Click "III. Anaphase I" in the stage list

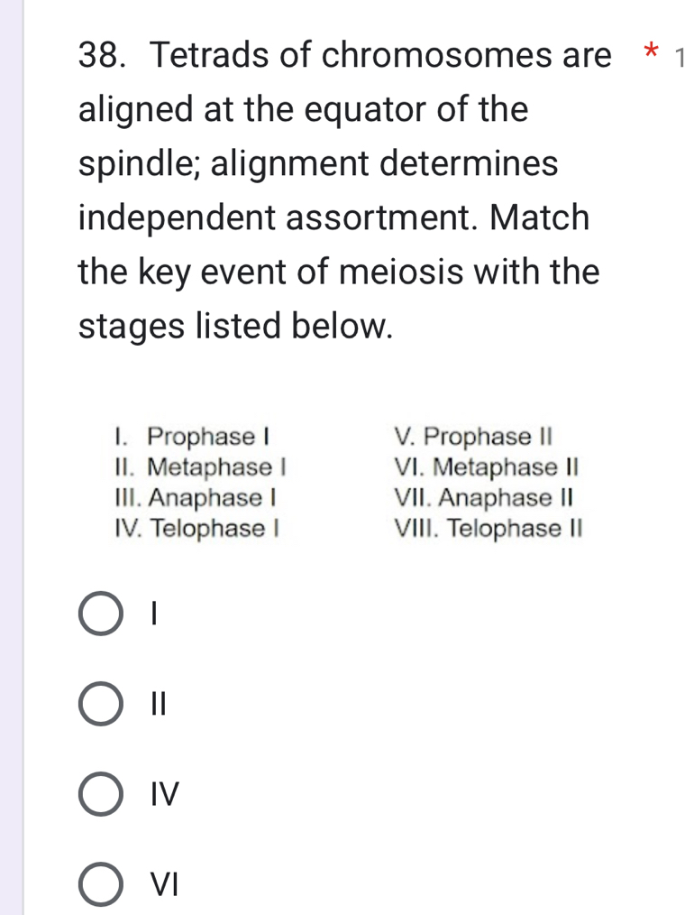(196, 497)
